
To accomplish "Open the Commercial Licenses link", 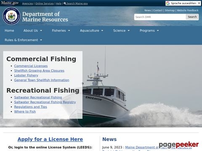I will coord(31,66).
